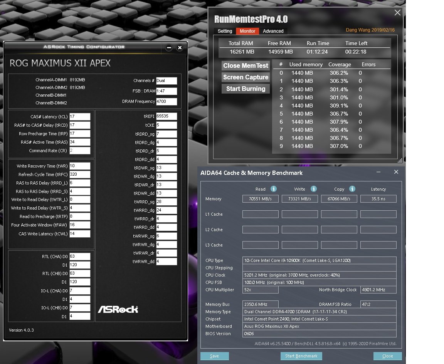Click the Memory Write result 73321 MB/s
Screen dimensions: 444x364
299,199
